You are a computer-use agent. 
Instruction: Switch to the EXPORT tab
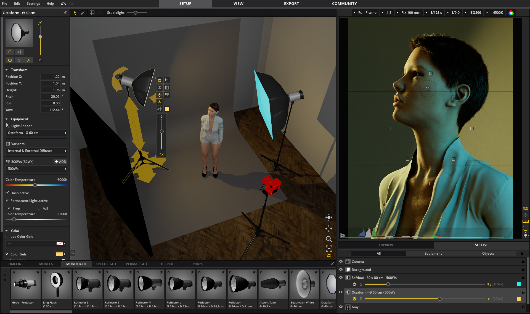291,4
